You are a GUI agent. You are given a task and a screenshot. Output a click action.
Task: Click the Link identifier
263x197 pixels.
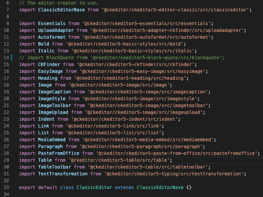click(44, 126)
